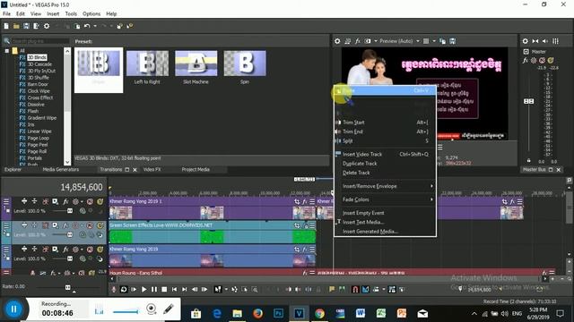This screenshot has width=574, height=322.
Task: Switch to the Media Generators tab
Action: [x=60, y=169]
